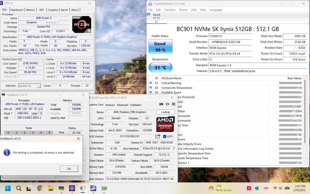
Task: Switch to the SPD tab in CPU-Z
Action: (42, 10)
